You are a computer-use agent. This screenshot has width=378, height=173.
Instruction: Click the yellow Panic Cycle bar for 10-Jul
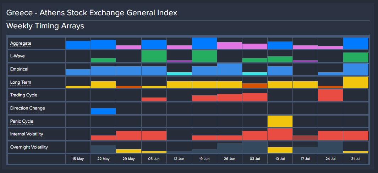click(280, 121)
